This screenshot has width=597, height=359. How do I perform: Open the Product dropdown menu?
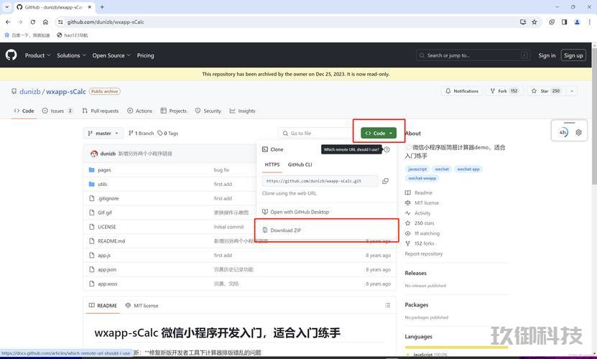[x=37, y=55]
